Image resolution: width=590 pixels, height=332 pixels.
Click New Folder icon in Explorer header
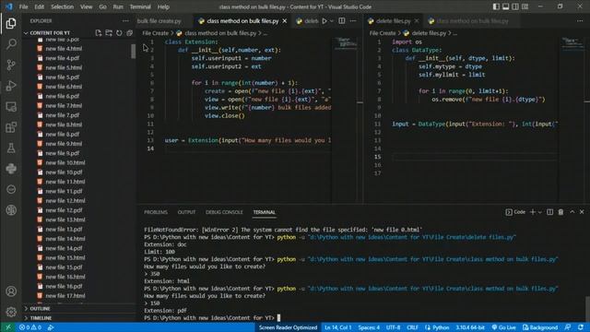click(x=109, y=33)
